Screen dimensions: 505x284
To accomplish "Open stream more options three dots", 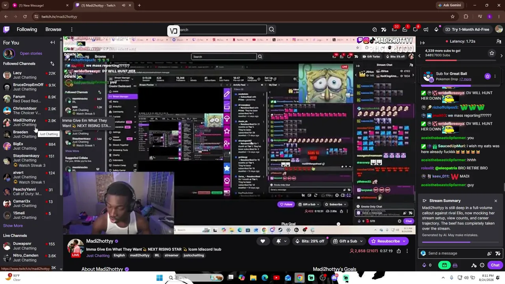I will click(407, 251).
